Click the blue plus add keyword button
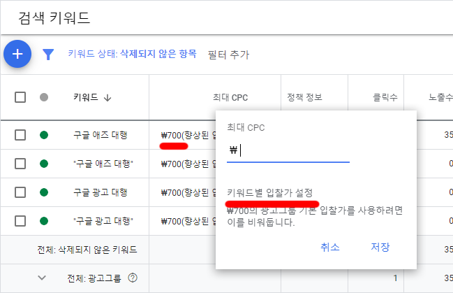The image size is (453, 293). click(x=17, y=54)
